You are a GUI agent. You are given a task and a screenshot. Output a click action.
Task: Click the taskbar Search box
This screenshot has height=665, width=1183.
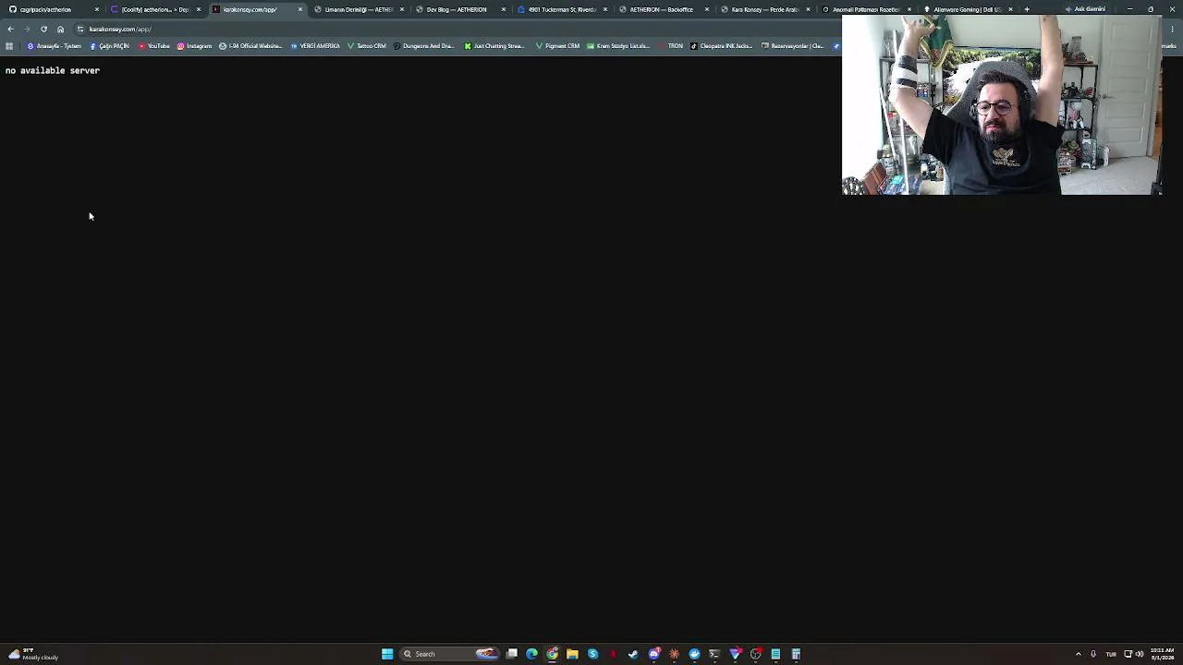[451, 654]
